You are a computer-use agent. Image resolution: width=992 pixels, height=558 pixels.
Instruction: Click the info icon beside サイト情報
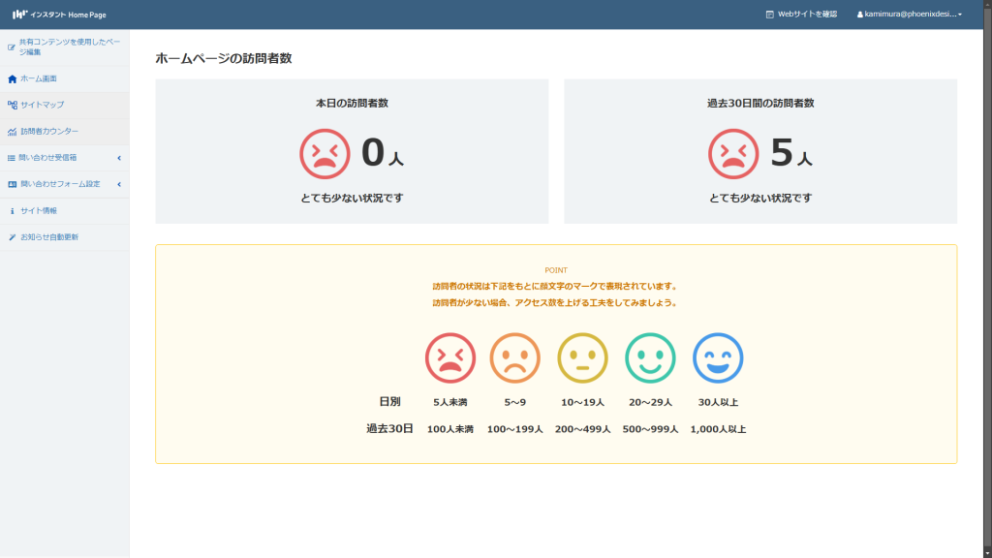coord(12,211)
